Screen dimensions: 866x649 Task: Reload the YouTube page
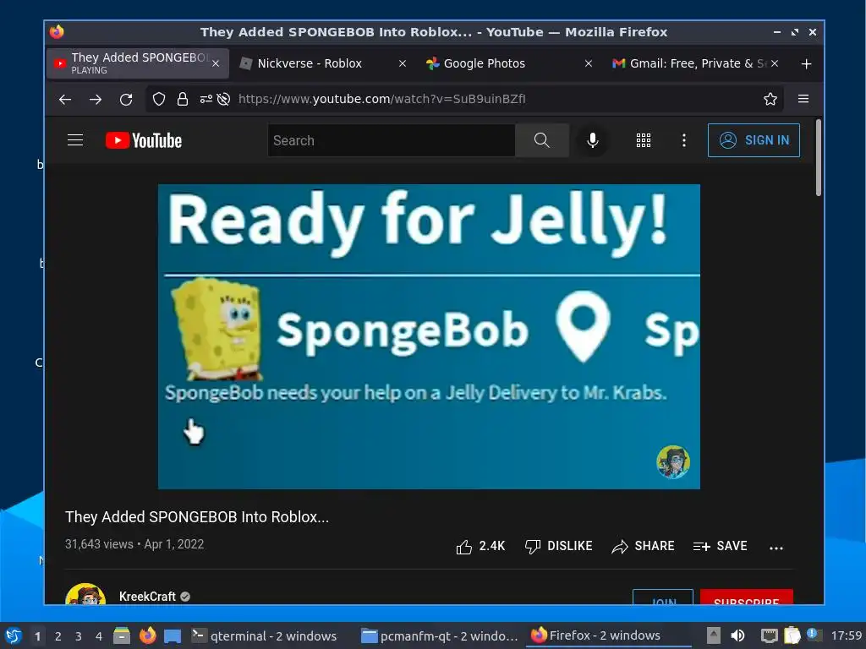click(x=126, y=100)
